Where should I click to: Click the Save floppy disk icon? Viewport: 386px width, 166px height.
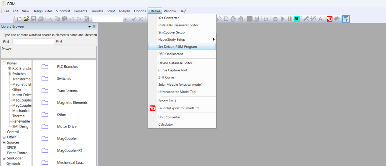pyautogui.click(x=34, y=19)
